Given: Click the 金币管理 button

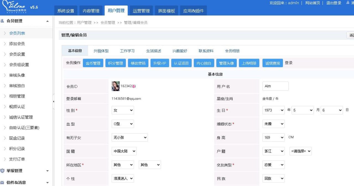Looking at the screenshot, I should [x=93, y=63].
